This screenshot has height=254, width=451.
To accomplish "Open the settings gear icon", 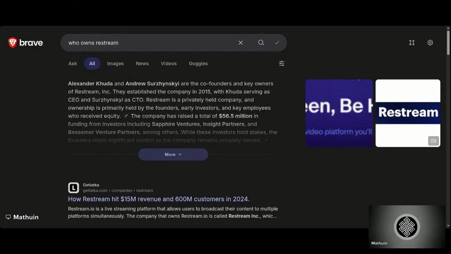I will [430, 43].
